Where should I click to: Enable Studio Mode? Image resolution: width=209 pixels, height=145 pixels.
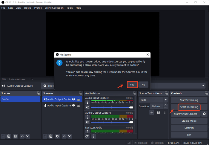(189, 121)
